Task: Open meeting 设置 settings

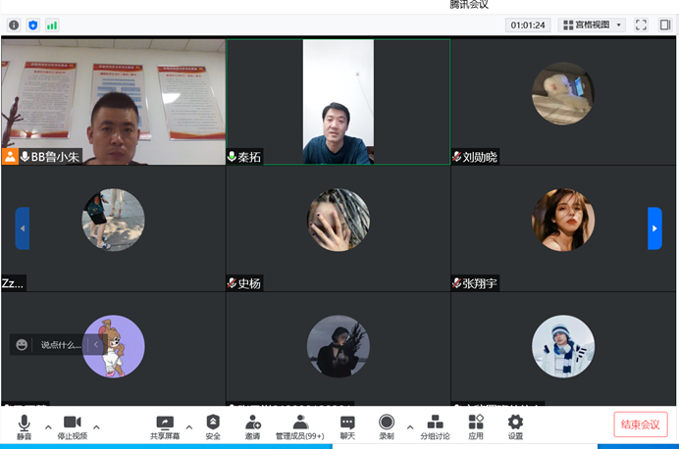Action: tap(515, 424)
